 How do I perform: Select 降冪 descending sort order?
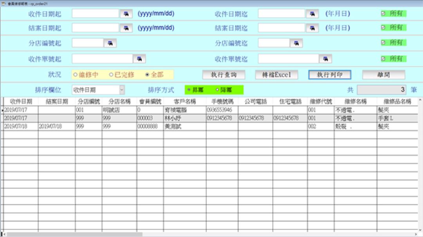tap(217, 90)
